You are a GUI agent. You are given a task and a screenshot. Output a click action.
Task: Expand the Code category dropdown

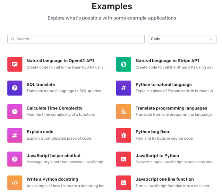coord(182,39)
